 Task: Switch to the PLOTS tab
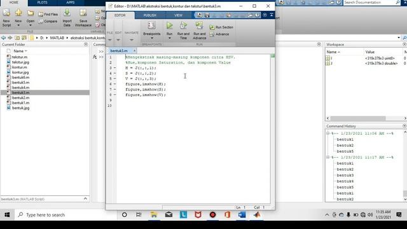(x=43, y=3)
